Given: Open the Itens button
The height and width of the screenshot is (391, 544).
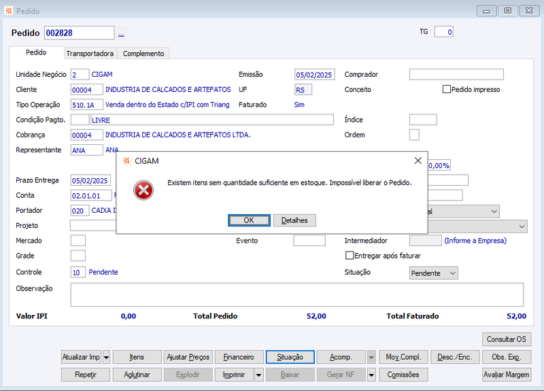Looking at the screenshot, I should (x=137, y=357).
